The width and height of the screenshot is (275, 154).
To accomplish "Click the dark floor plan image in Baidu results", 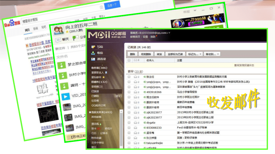I will [48, 114].
